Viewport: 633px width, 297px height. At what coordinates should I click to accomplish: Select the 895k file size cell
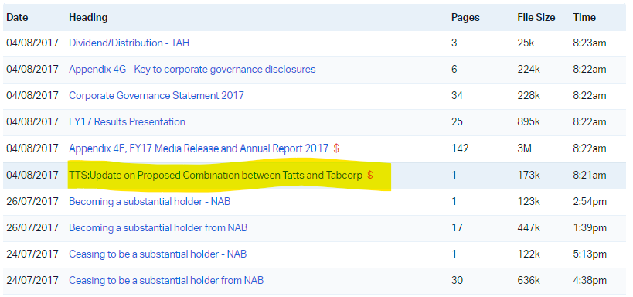click(529, 121)
